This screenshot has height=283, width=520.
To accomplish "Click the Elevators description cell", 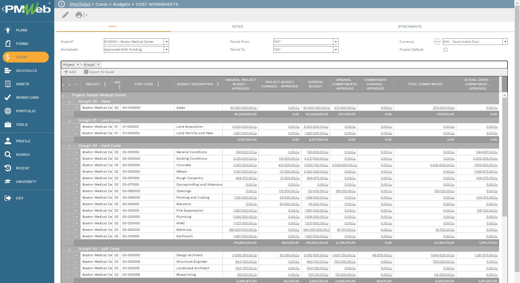I will pyautogui.click(x=198, y=204).
